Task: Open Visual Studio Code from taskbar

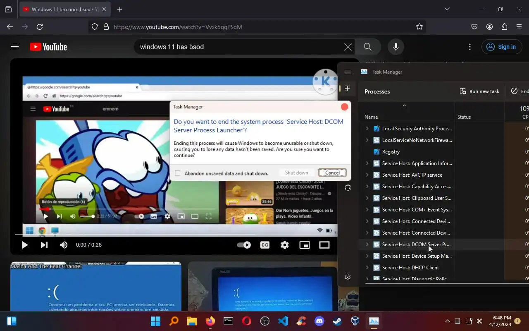Action: click(283, 321)
